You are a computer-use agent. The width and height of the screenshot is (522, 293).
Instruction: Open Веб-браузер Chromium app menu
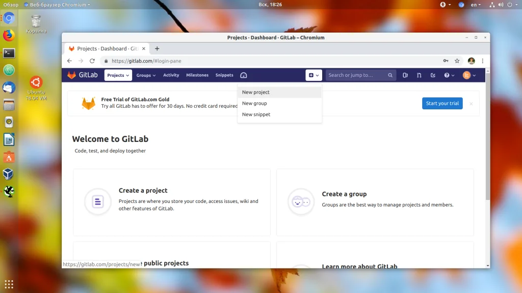coord(57,5)
